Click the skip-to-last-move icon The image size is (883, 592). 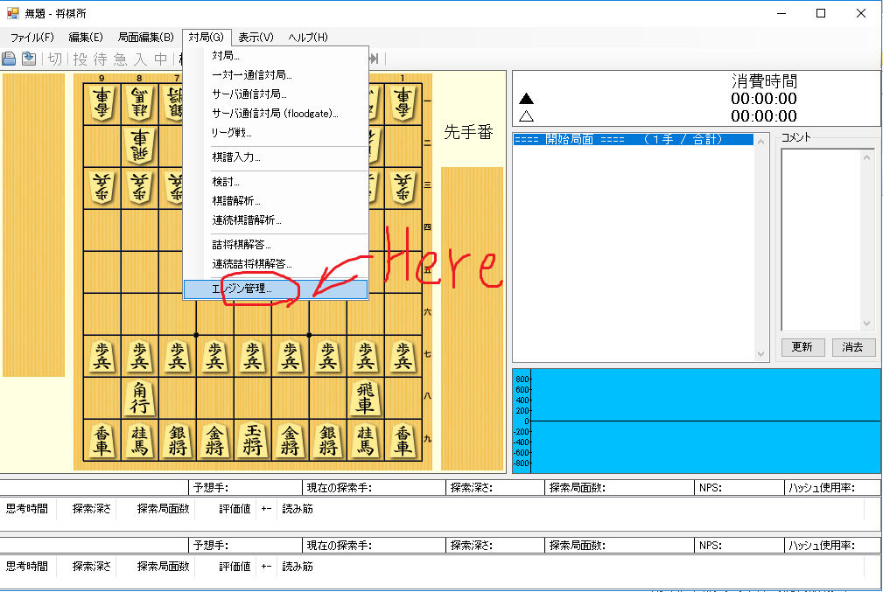[x=375, y=58]
